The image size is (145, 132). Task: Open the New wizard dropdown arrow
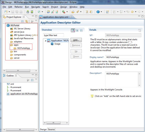tap(9, 12)
